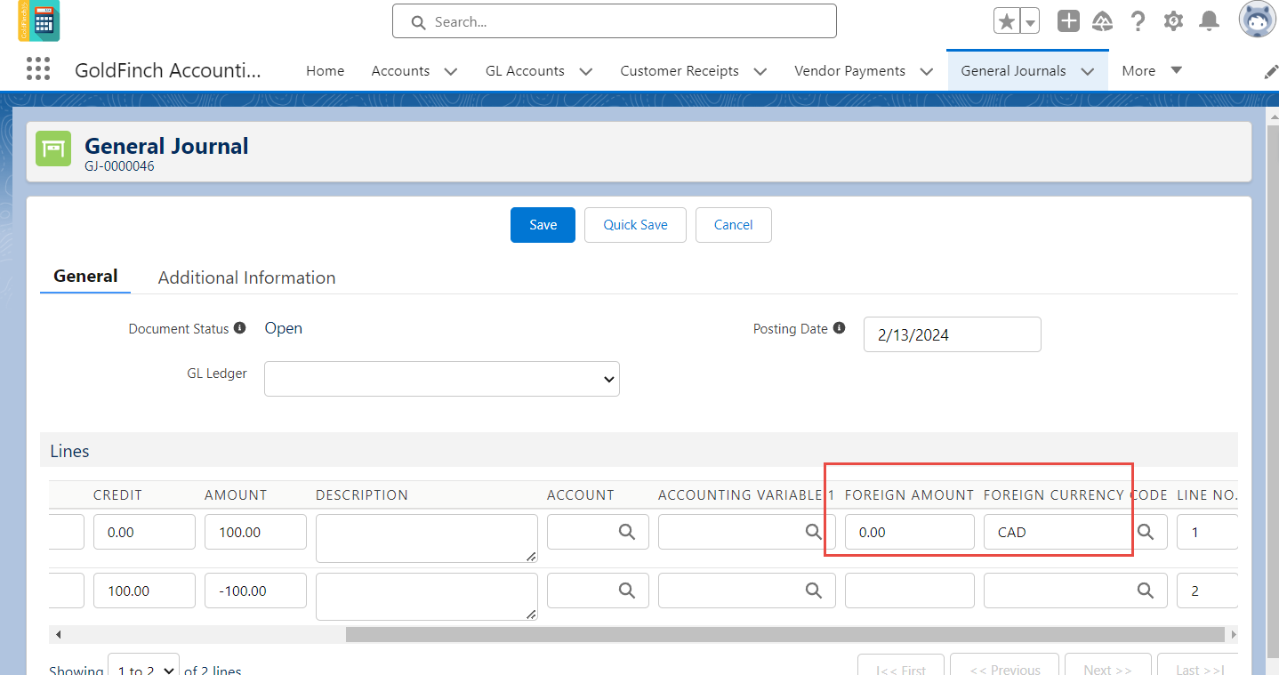Viewport: 1279px width, 675px height.
Task: Click the Line No. field showing 1
Action: [1207, 532]
